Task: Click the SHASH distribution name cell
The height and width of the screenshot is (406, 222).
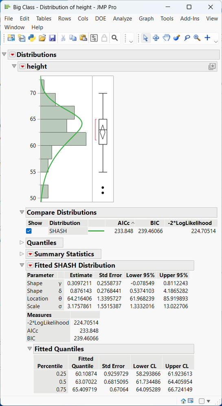Action: click(68, 231)
